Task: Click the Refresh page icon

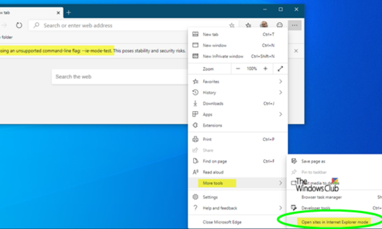Action: pyautogui.click(x=19, y=25)
